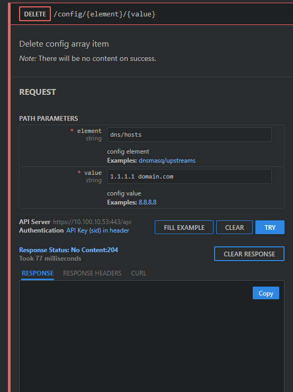Click the CLEAR RESPONSE button

[x=249, y=254]
